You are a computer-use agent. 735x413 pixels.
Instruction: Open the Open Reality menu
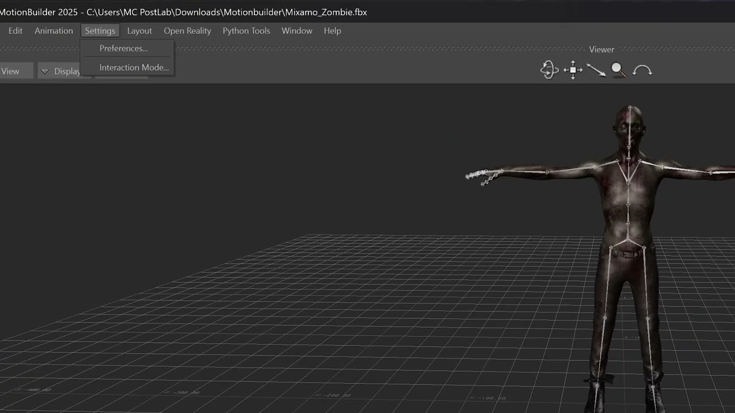(x=187, y=31)
